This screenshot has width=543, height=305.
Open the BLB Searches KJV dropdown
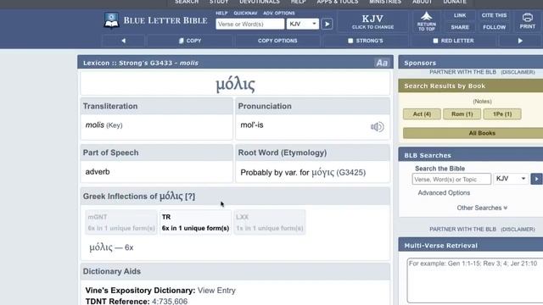tap(511, 179)
